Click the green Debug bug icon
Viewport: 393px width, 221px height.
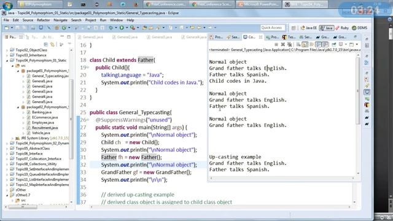[x=111, y=28]
